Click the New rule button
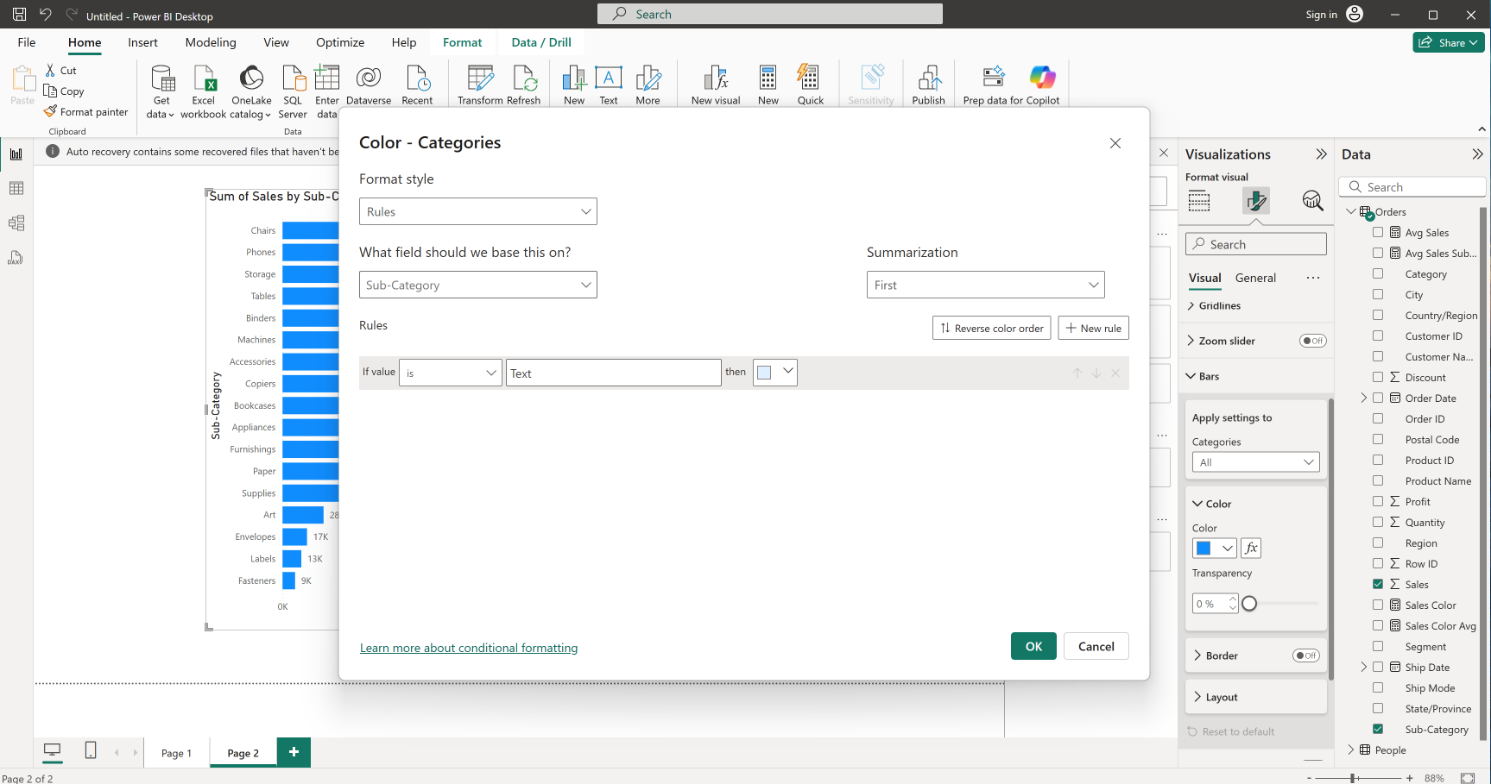 pyautogui.click(x=1093, y=329)
